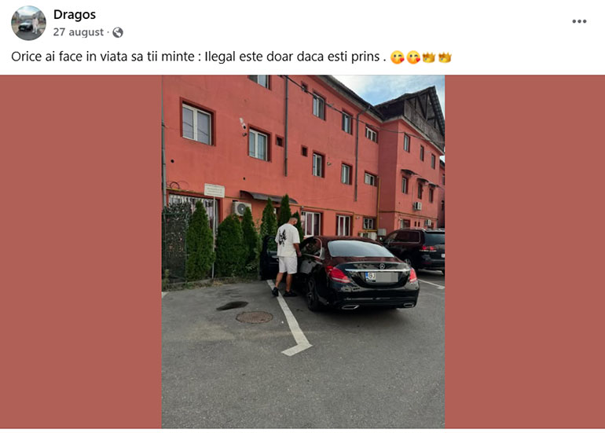
Task: Open Dragos profile picture avatar
Action: click(x=28, y=23)
